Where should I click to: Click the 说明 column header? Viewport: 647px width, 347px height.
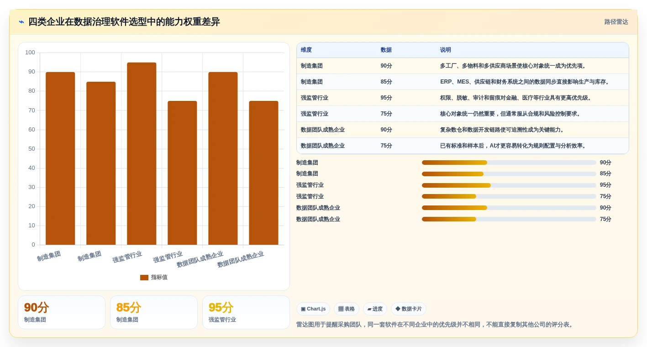(x=446, y=50)
